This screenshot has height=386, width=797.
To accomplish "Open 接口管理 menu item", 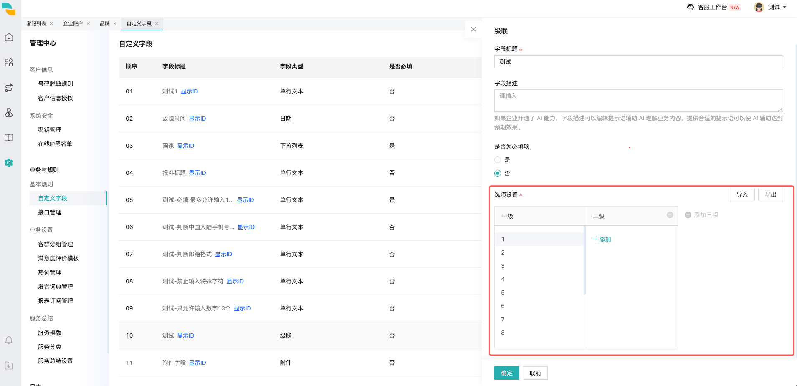I will [50, 212].
